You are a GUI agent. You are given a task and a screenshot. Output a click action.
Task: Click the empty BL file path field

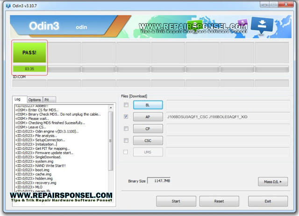228,105
